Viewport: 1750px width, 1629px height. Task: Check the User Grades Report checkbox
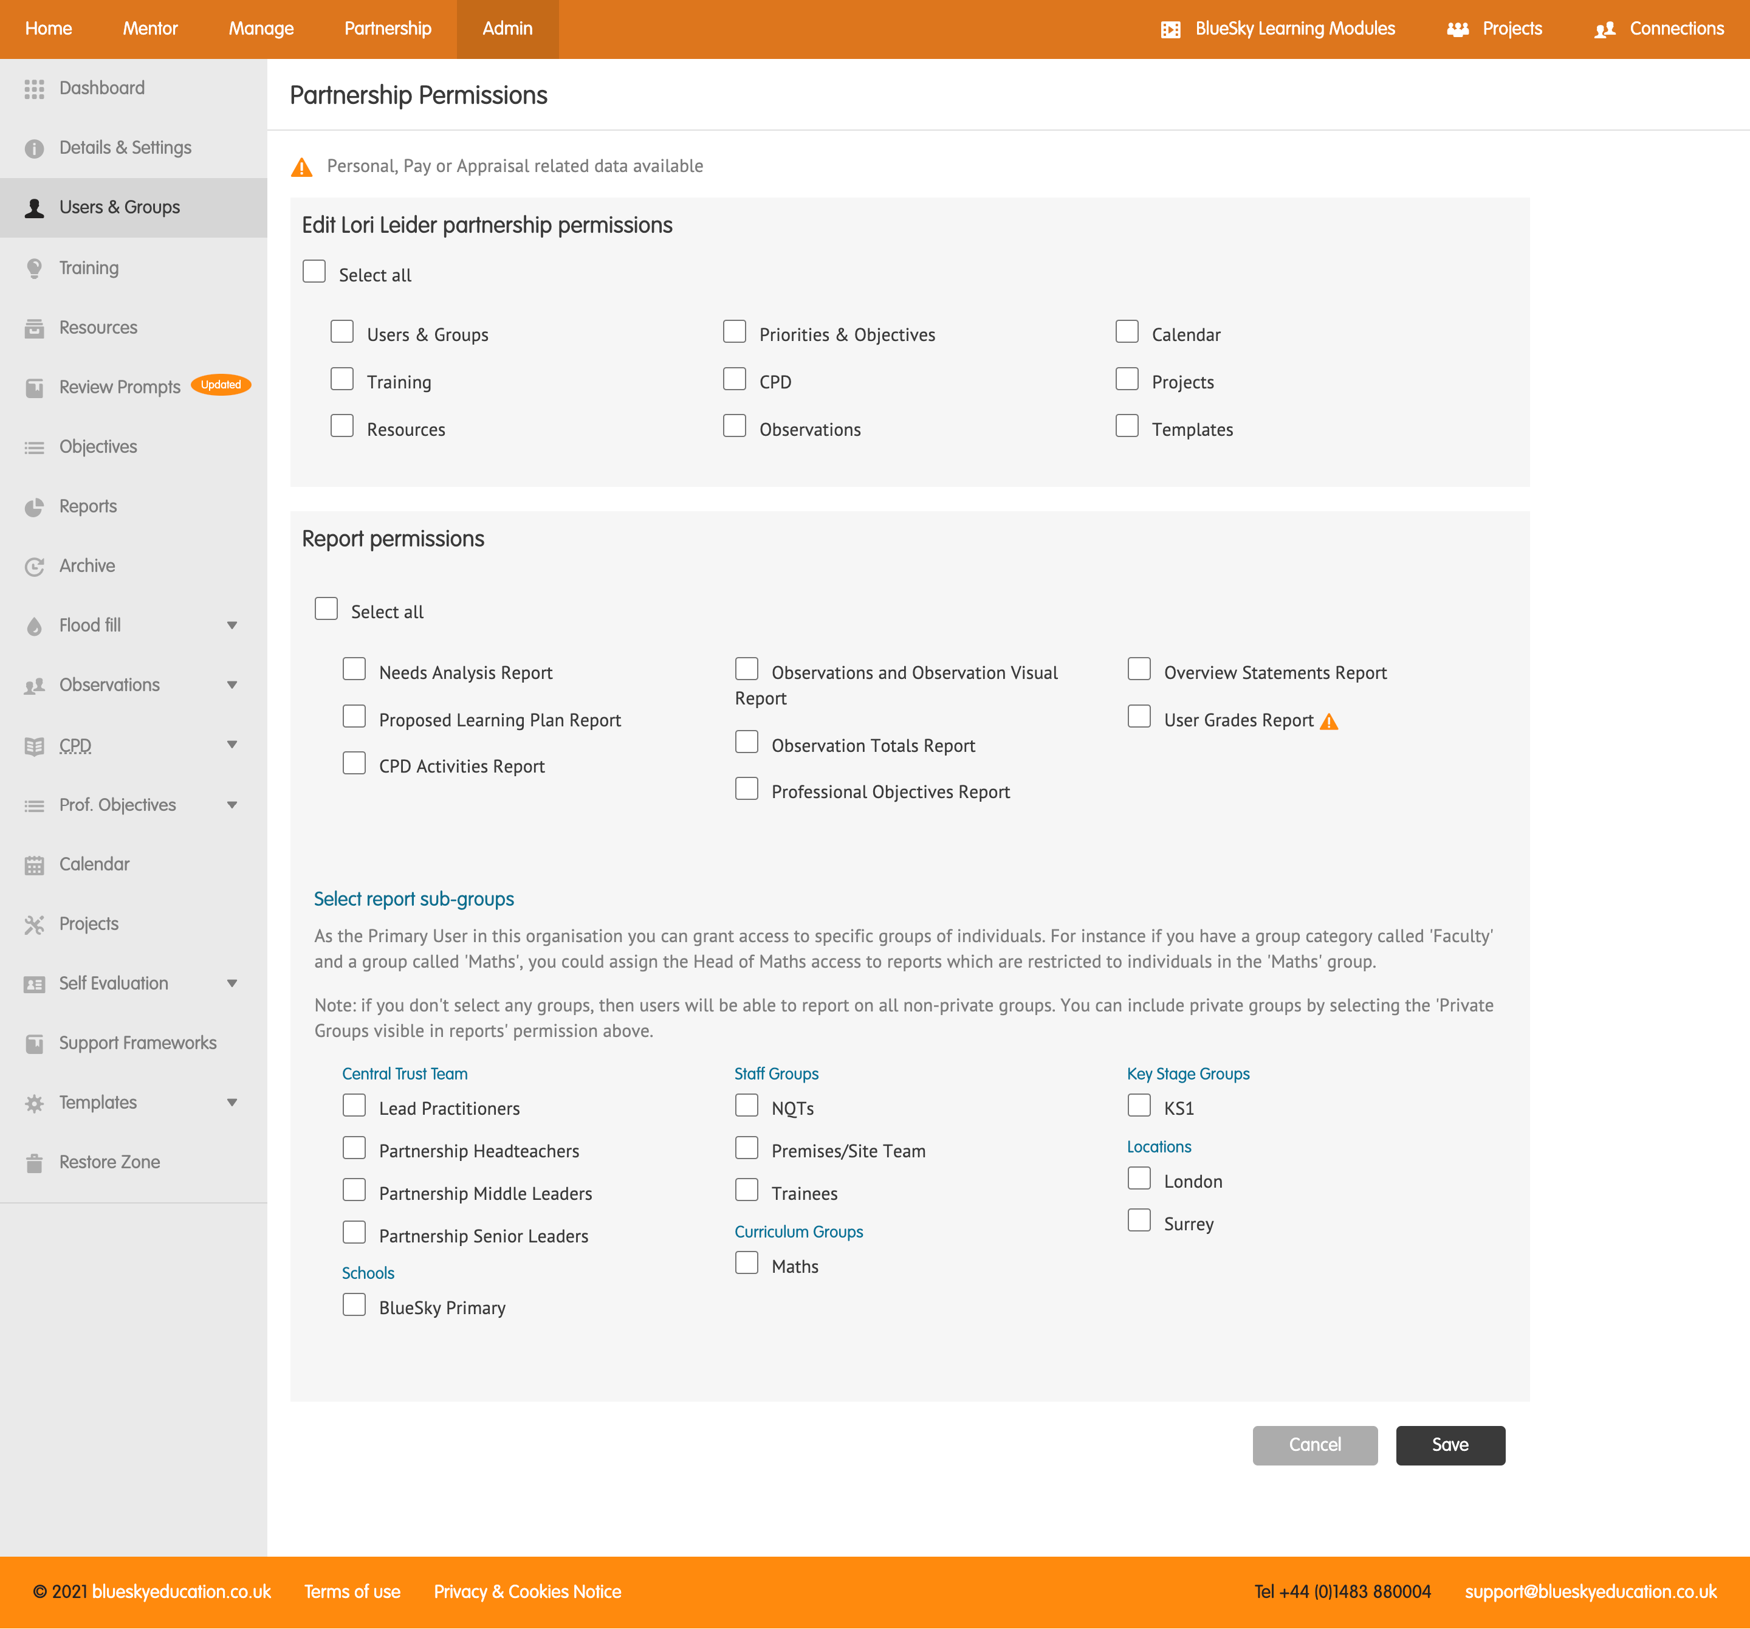click(x=1139, y=717)
